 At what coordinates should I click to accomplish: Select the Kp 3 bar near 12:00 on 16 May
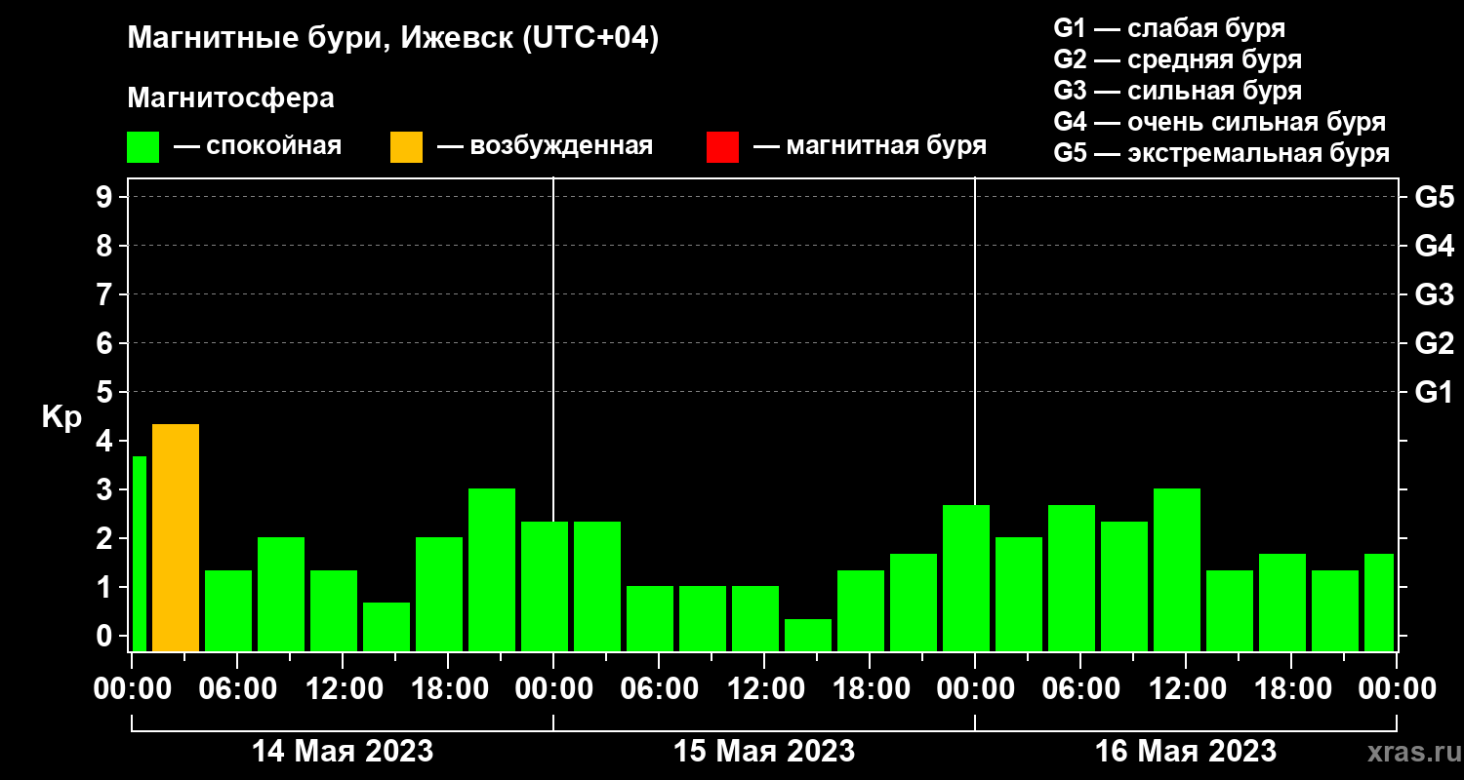coord(1177,569)
